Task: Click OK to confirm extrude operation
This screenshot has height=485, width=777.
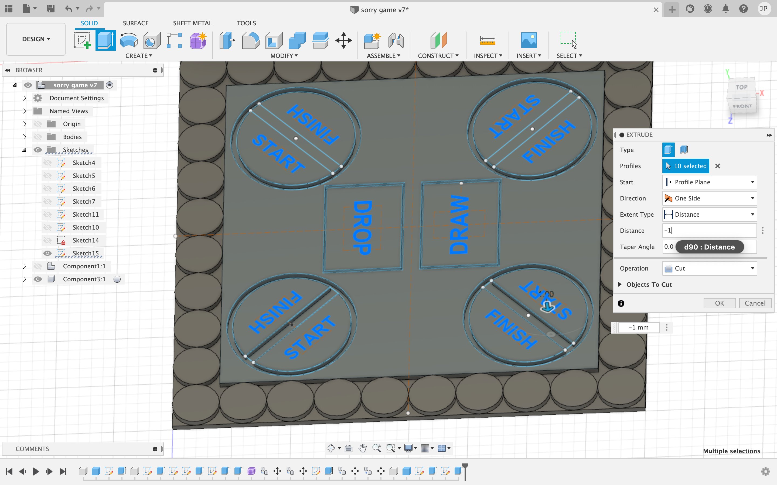Action: coord(719,302)
